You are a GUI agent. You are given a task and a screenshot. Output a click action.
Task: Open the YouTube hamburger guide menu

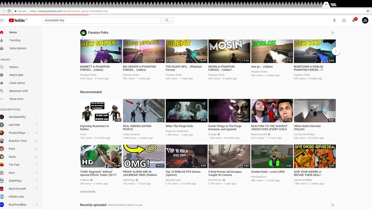(2, 20)
